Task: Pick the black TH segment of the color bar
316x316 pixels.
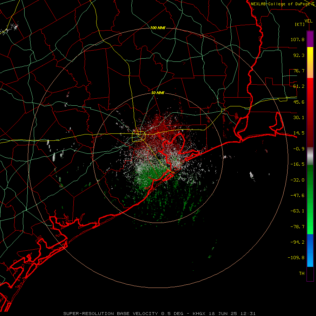Action: point(310,274)
